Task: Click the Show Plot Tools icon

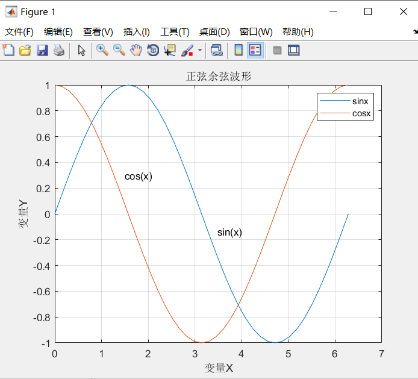Action: (x=294, y=50)
